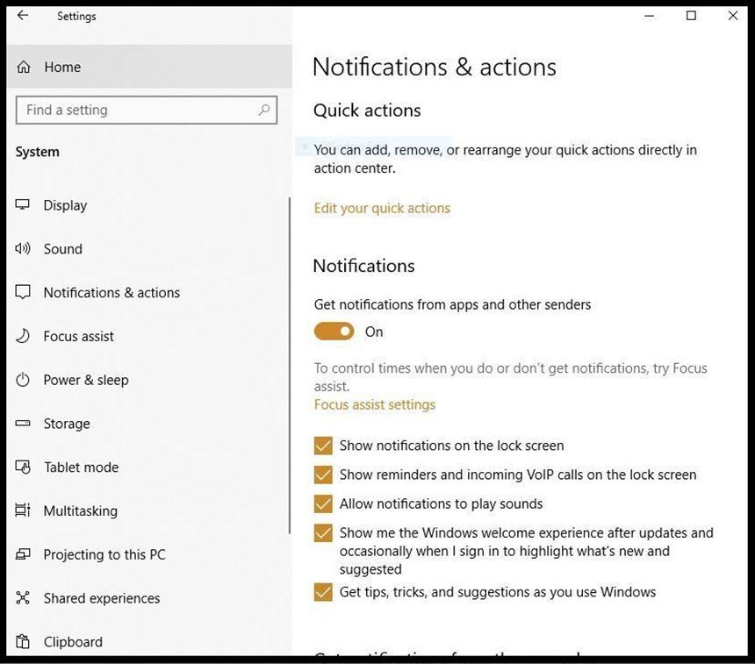The height and width of the screenshot is (664, 755).
Task: Turn off Get notifications from apps toggle
Action: click(334, 332)
